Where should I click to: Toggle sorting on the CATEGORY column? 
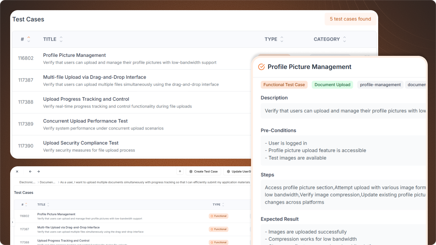[344, 39]
